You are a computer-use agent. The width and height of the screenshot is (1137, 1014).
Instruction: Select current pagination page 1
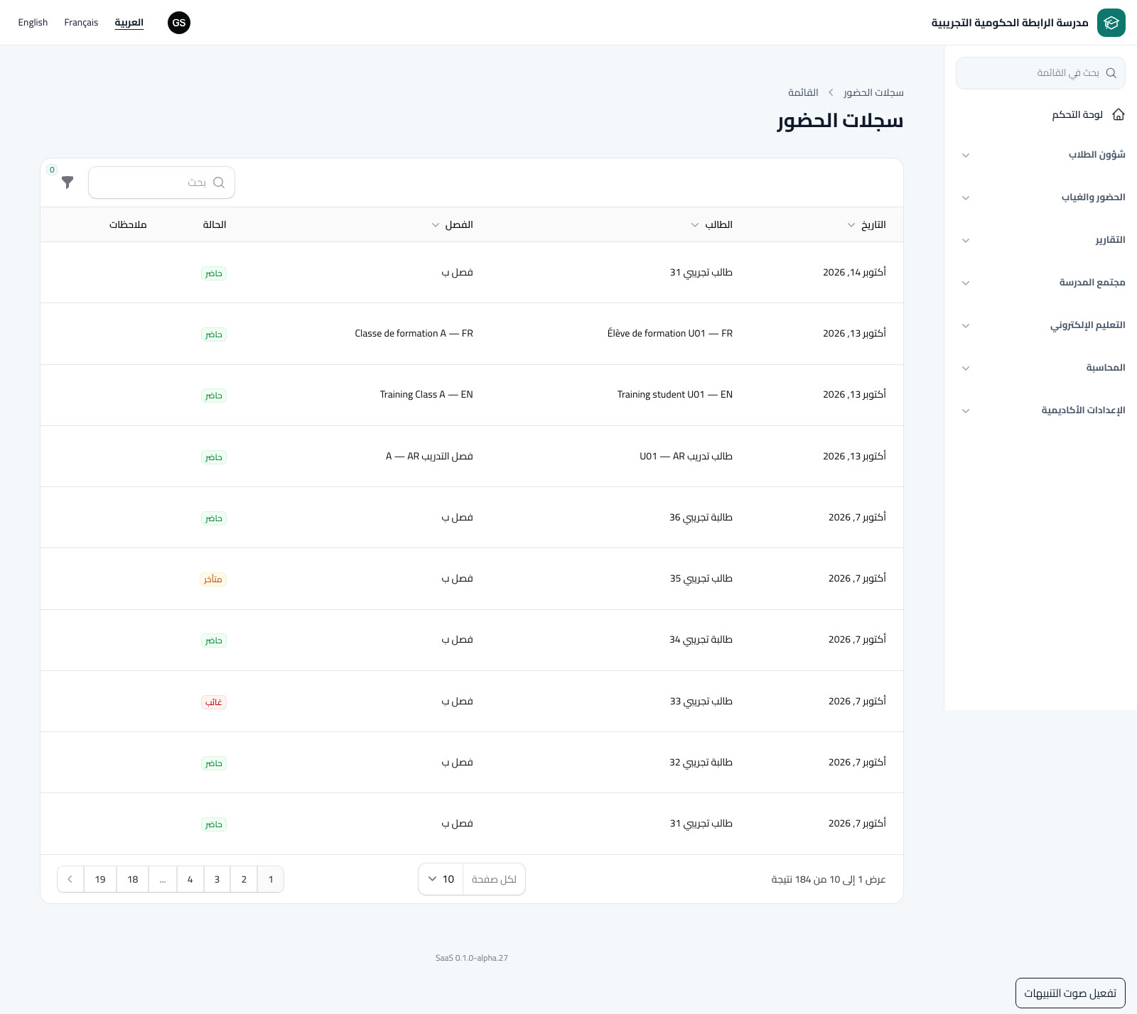pos(271,879)
